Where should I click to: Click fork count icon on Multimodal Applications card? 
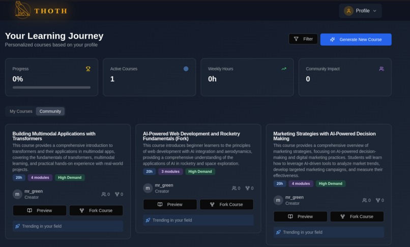117,194
